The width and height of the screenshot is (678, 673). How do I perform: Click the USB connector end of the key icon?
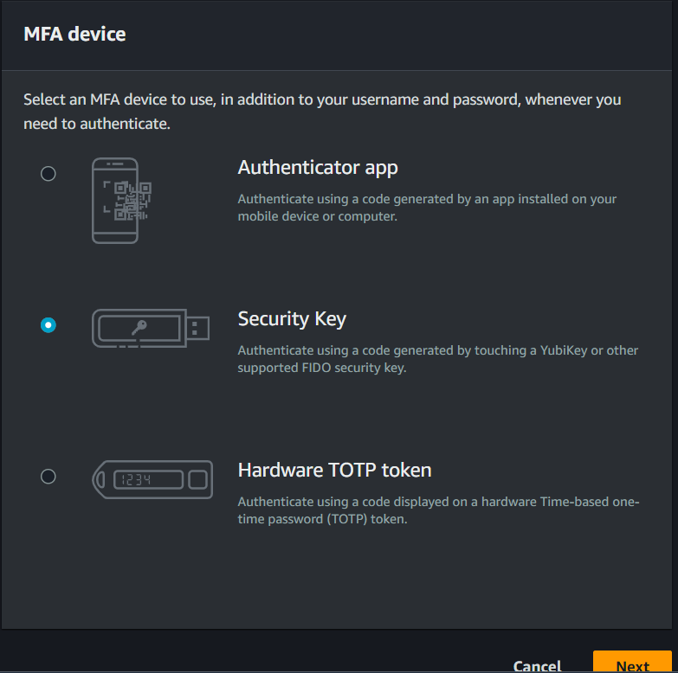point(198,328)
